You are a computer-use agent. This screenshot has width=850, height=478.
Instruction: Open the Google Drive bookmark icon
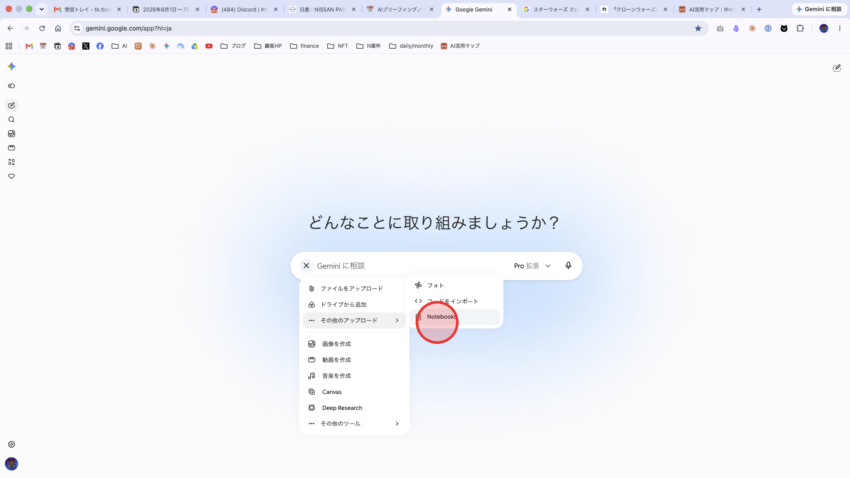[x=195, y=46]
